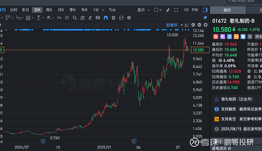Toggle drawings visibility with eye icon
This screenshot has width=262, height=151.
tap(98, 18)
